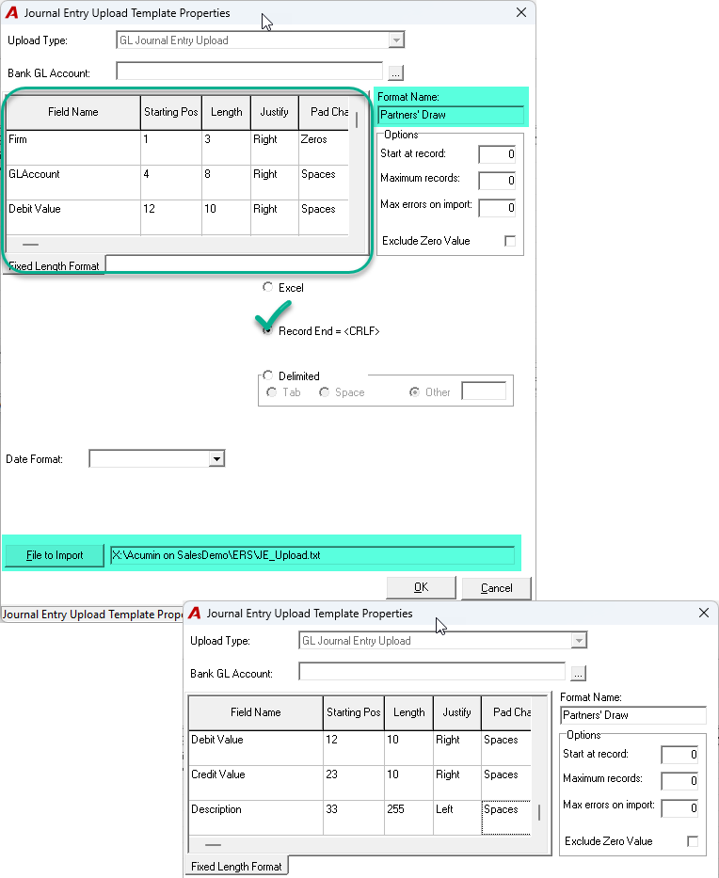719x878 pixels.
Task: Click the red A application icon in the lower title bar
Action: 194,614
